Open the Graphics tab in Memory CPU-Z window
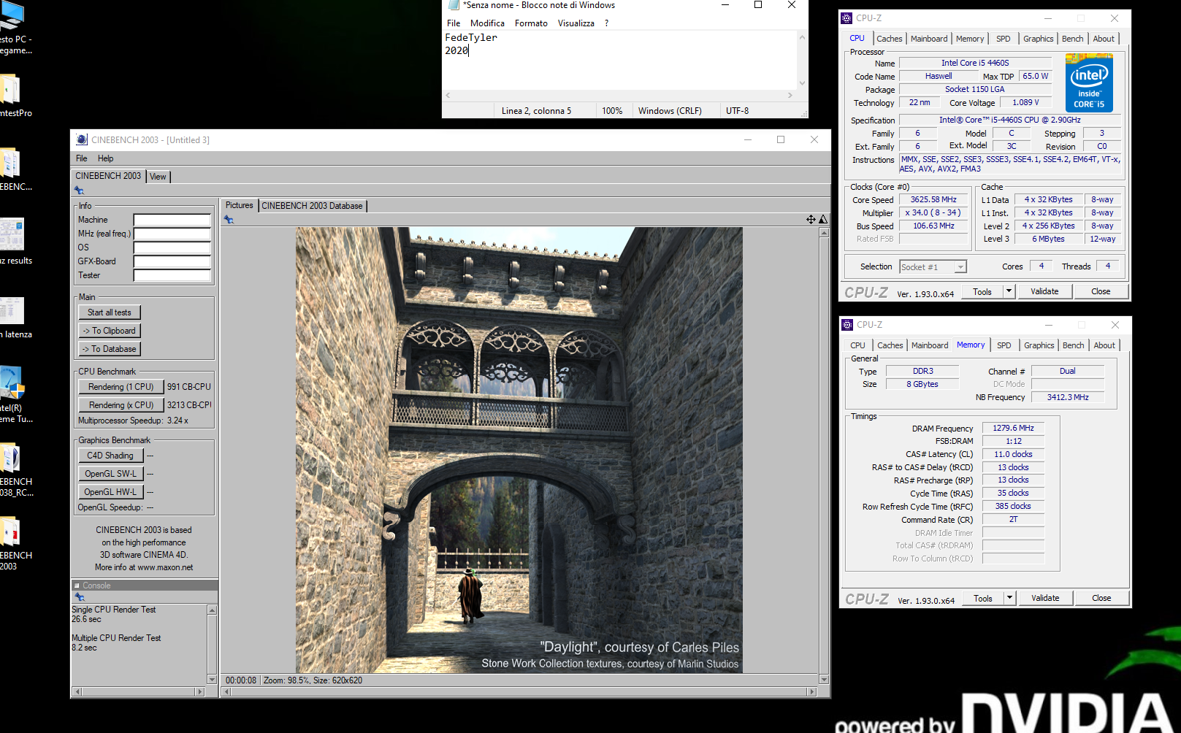Screen dimensions: 1181x733 coord(1039,345)
